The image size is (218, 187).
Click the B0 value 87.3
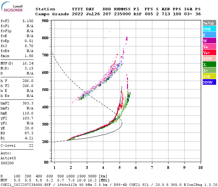tap(29, 133)
